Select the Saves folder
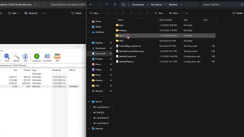This screenshot has width=244, height=137. 165,35
